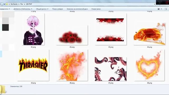Click the 48.png file name label
Image resolution: width=169 pixels, height=95 pixels.
tap(150, 83)
